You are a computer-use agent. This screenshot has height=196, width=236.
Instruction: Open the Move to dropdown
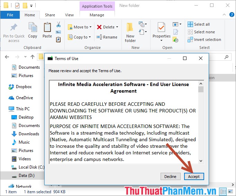click(80, 27)
